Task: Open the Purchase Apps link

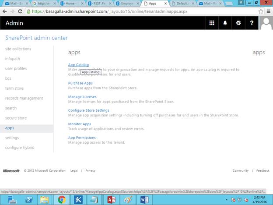Action: coord(80,83)
